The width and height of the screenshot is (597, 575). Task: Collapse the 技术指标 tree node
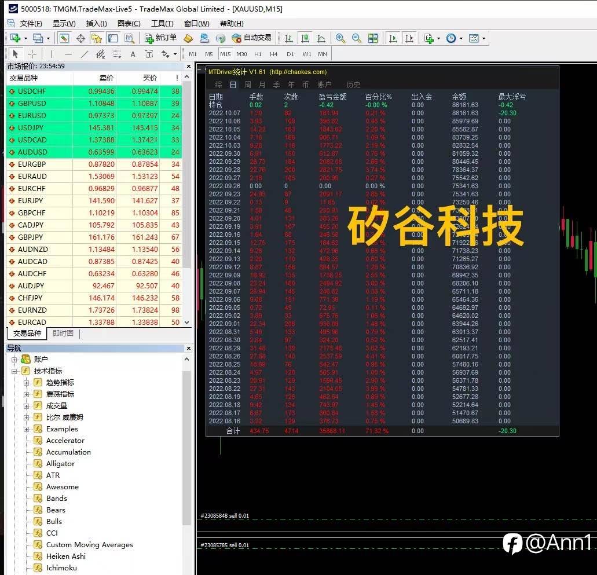coord(14,371)
